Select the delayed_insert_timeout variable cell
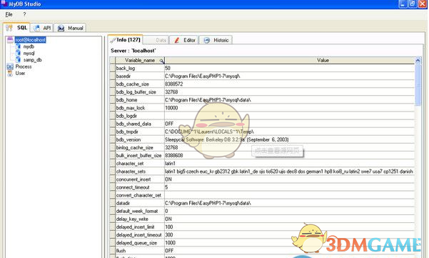Image resolution: width=429 pixels, height=258 pixels. [x=140, y=235]
